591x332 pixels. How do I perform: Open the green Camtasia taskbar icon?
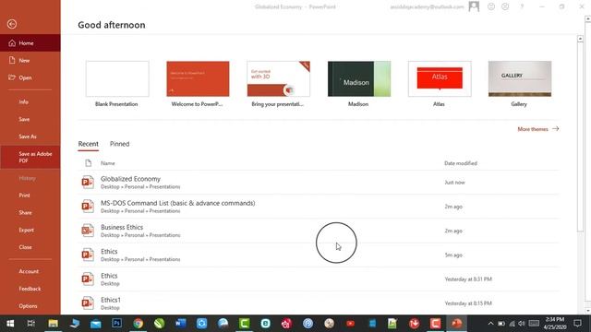coord(244,324)
